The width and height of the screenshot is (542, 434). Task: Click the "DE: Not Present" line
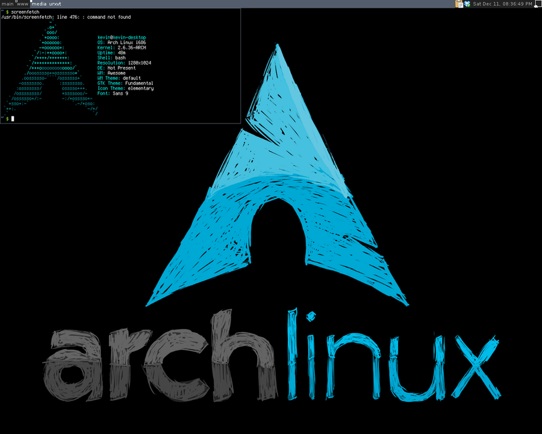click(x=116, y=68)
